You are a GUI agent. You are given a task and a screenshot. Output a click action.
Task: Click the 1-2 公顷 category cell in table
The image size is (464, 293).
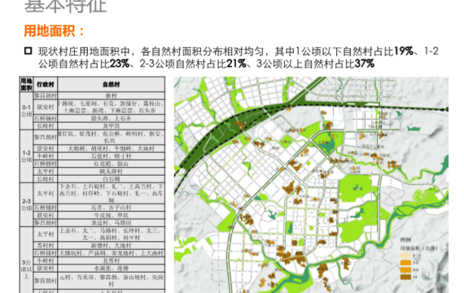(x=27, y=156)
